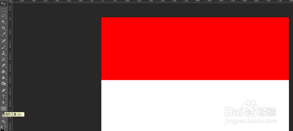Select the Hand tool
293x131 pixels.
(x=3, y=115)
